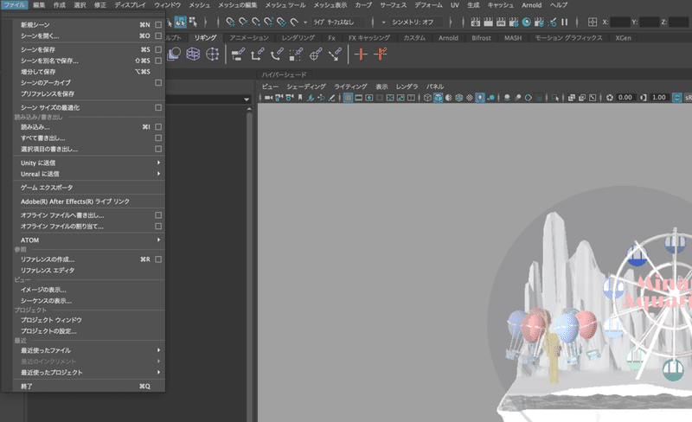Click the gamma value field 1.00
692x422 pixels.
click(x=659, y=98)
